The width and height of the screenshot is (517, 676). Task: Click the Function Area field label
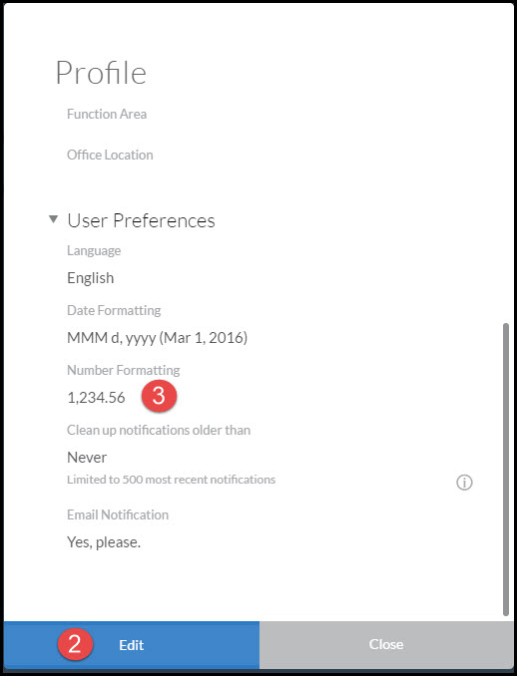coord(107,115)
